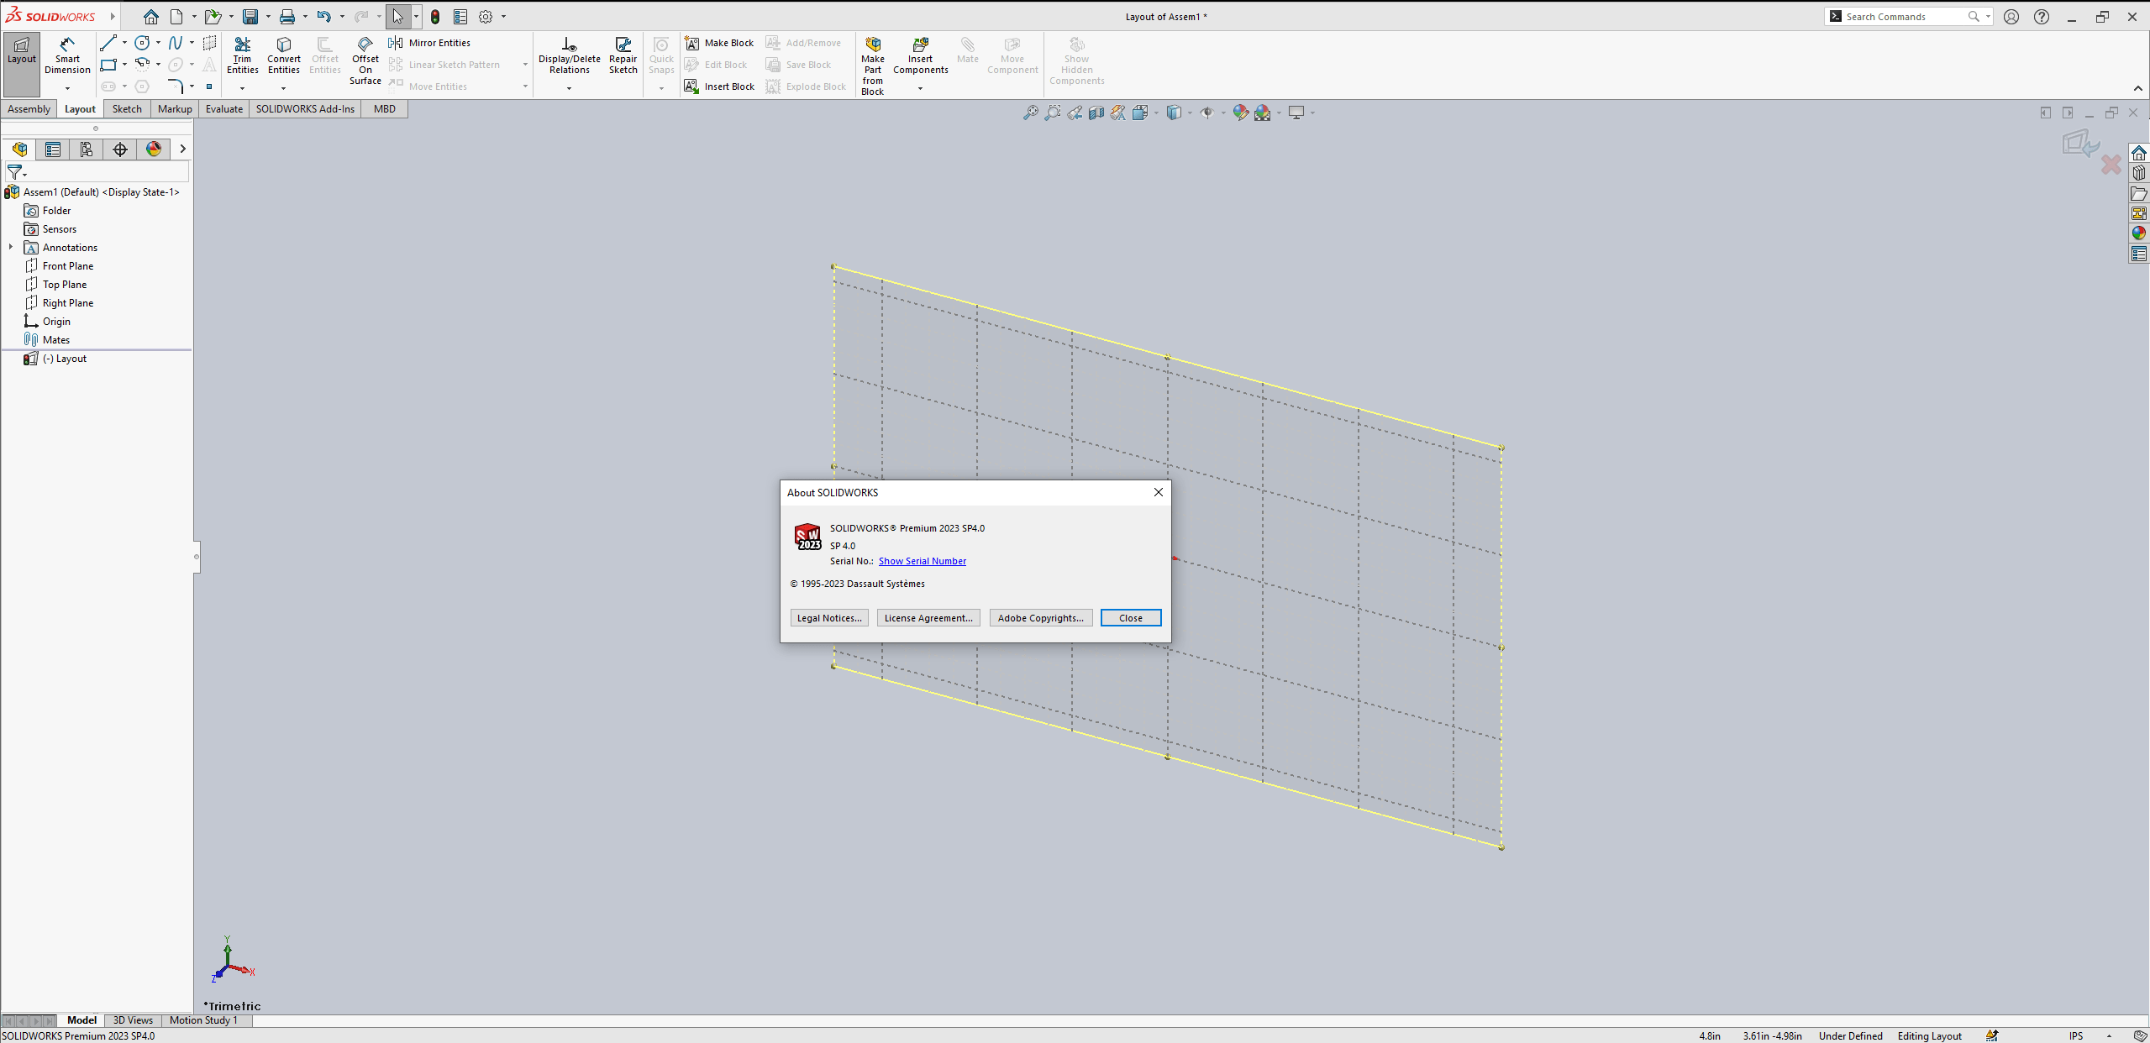
Task: Select Front Plane in the tree
Action: (68, 266)
